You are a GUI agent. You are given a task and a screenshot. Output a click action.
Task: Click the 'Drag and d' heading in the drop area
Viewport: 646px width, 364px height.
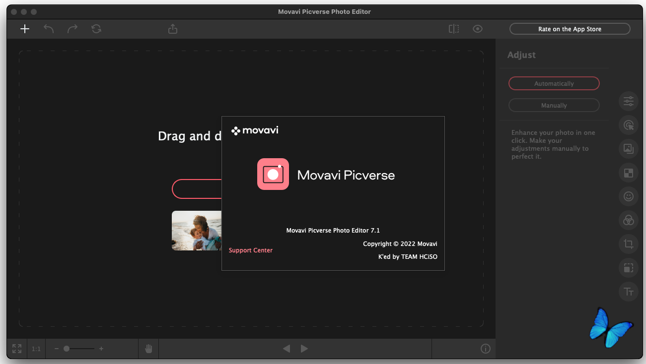190,136
